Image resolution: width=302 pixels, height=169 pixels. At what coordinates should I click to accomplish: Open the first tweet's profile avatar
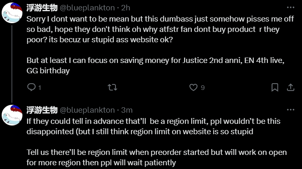pos(12,13)
